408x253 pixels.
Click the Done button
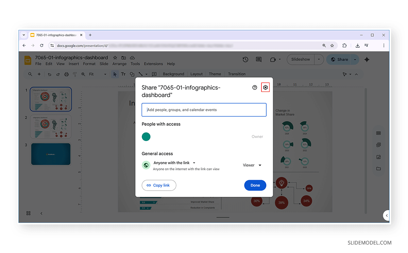[x=255, y=185]
